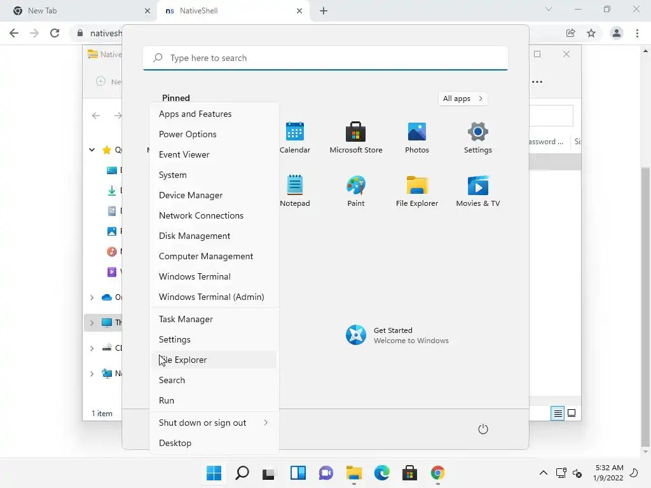Open the All apps list
651x488 pixels.
pos(463,98)
